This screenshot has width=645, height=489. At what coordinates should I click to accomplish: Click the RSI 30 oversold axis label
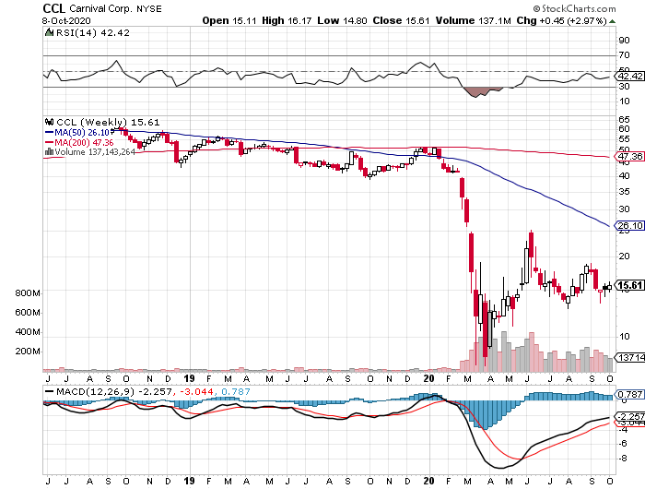pos(624,87)
